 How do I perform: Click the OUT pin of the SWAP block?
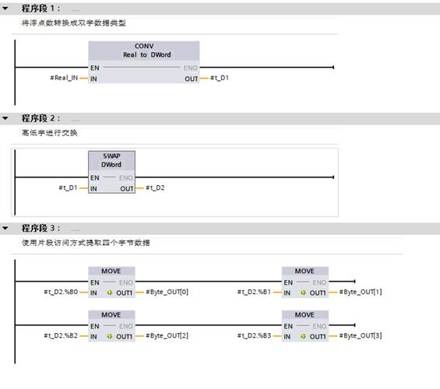(127, 188)
